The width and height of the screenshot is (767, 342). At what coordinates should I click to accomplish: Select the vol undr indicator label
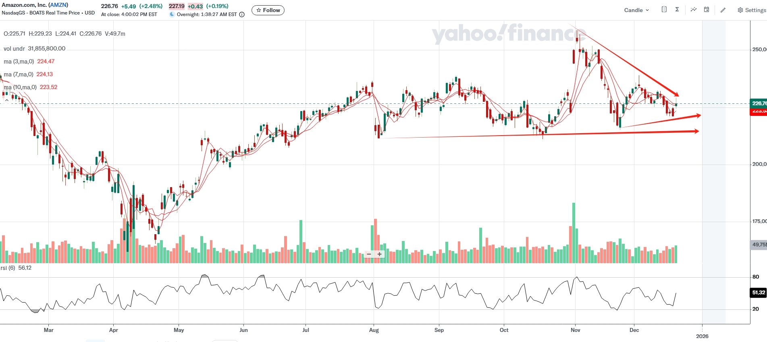(14, 49)
